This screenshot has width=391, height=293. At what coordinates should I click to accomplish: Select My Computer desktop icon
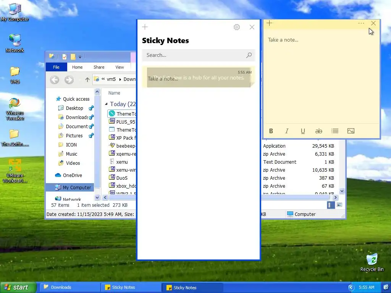[x=15, y=12]
